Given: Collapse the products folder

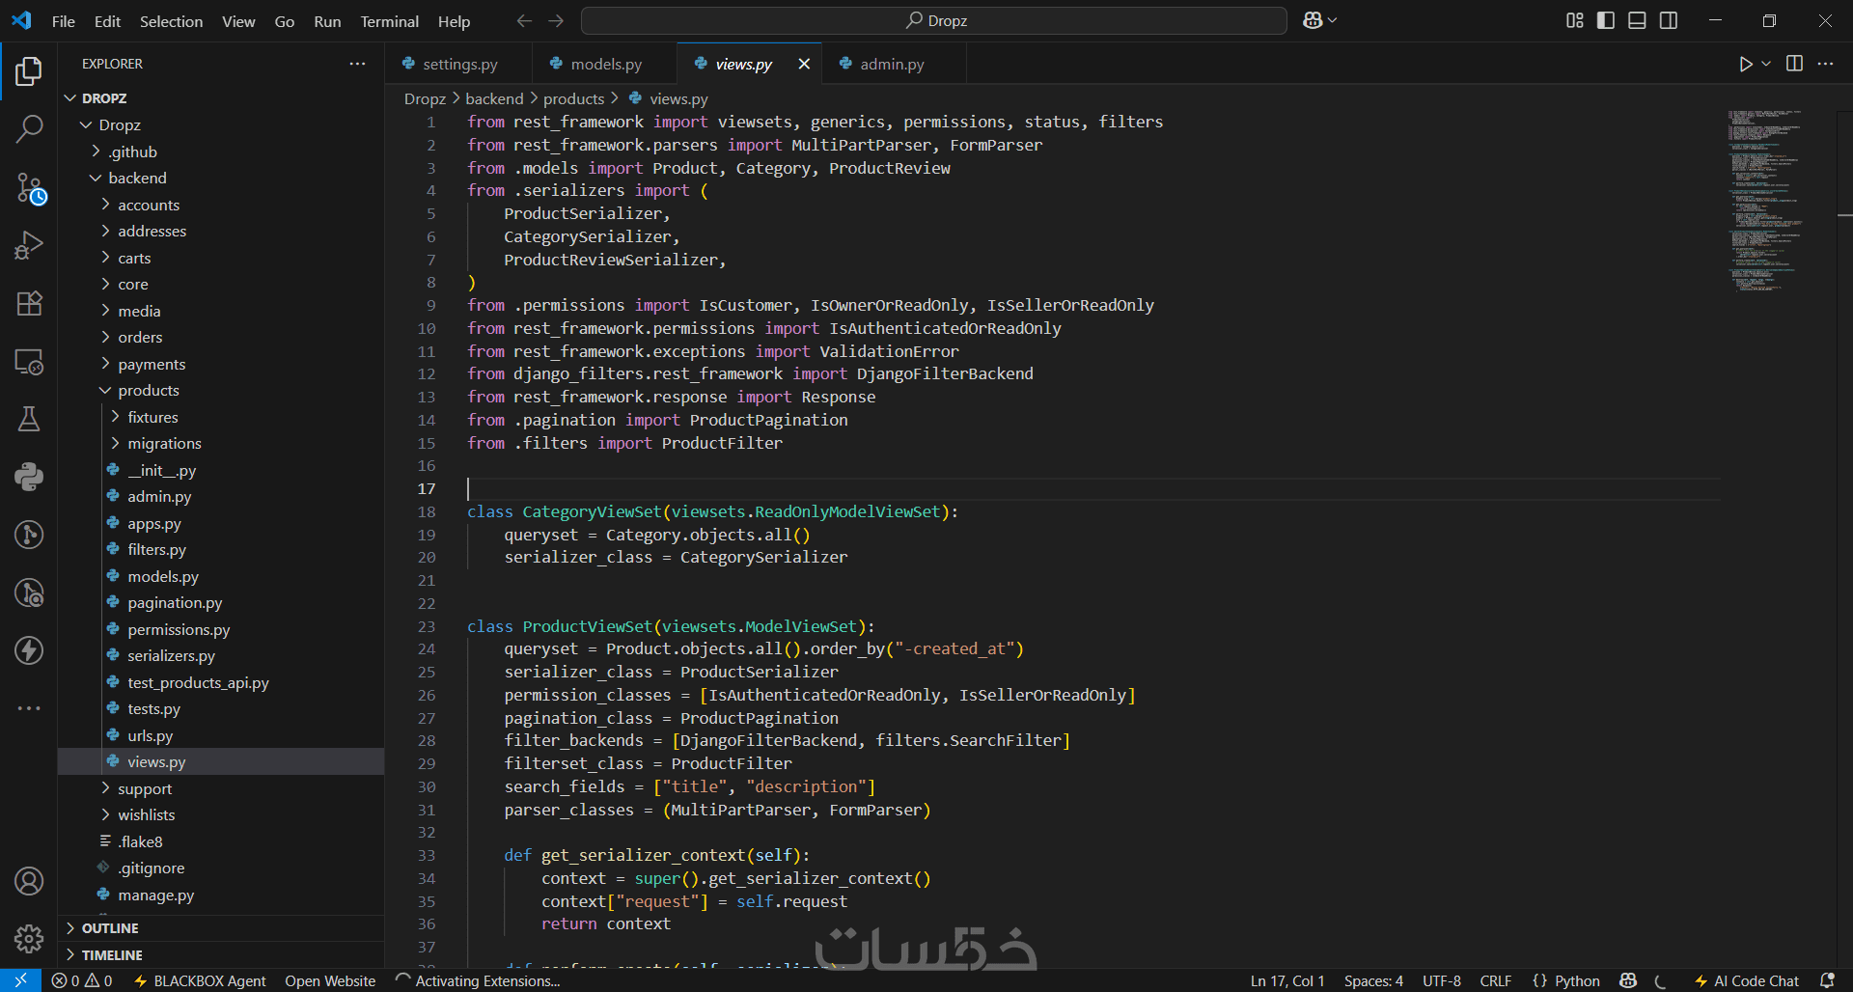Looking at the screenshot, I should click(x=221, y=391).
